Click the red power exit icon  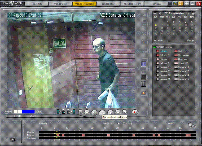[198, 4]
